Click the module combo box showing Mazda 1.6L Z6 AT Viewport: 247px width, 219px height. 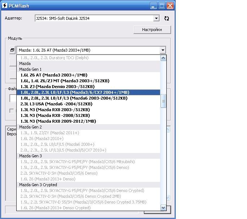91,50
